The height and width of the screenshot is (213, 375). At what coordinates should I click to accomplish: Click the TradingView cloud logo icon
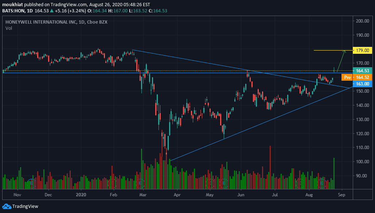click(x=7, y=206)
